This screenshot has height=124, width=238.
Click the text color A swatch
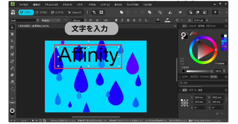(x=158, y=20)
